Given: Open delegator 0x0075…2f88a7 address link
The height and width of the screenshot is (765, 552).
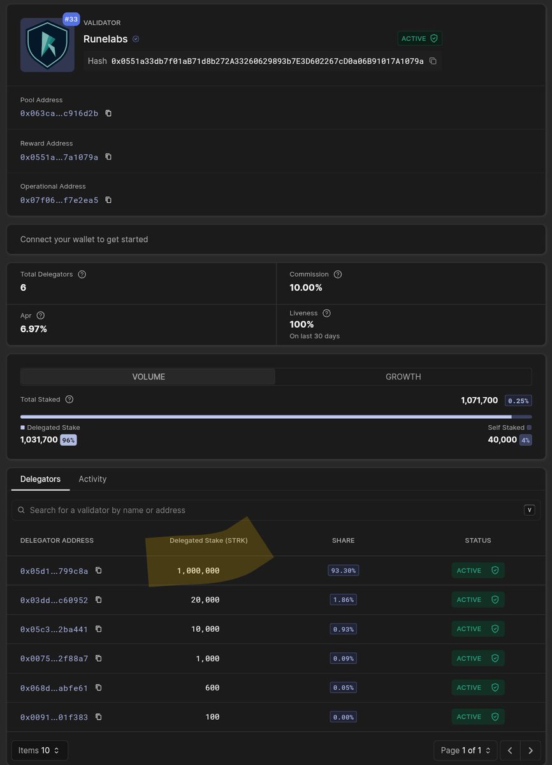Looking at the screenshot, I should [54, 659].
